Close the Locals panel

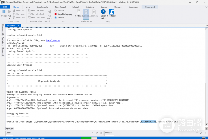(101, 133)
